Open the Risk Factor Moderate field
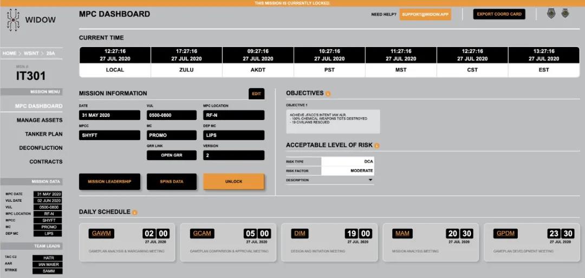Screen dimensions: 585x278 347,171
